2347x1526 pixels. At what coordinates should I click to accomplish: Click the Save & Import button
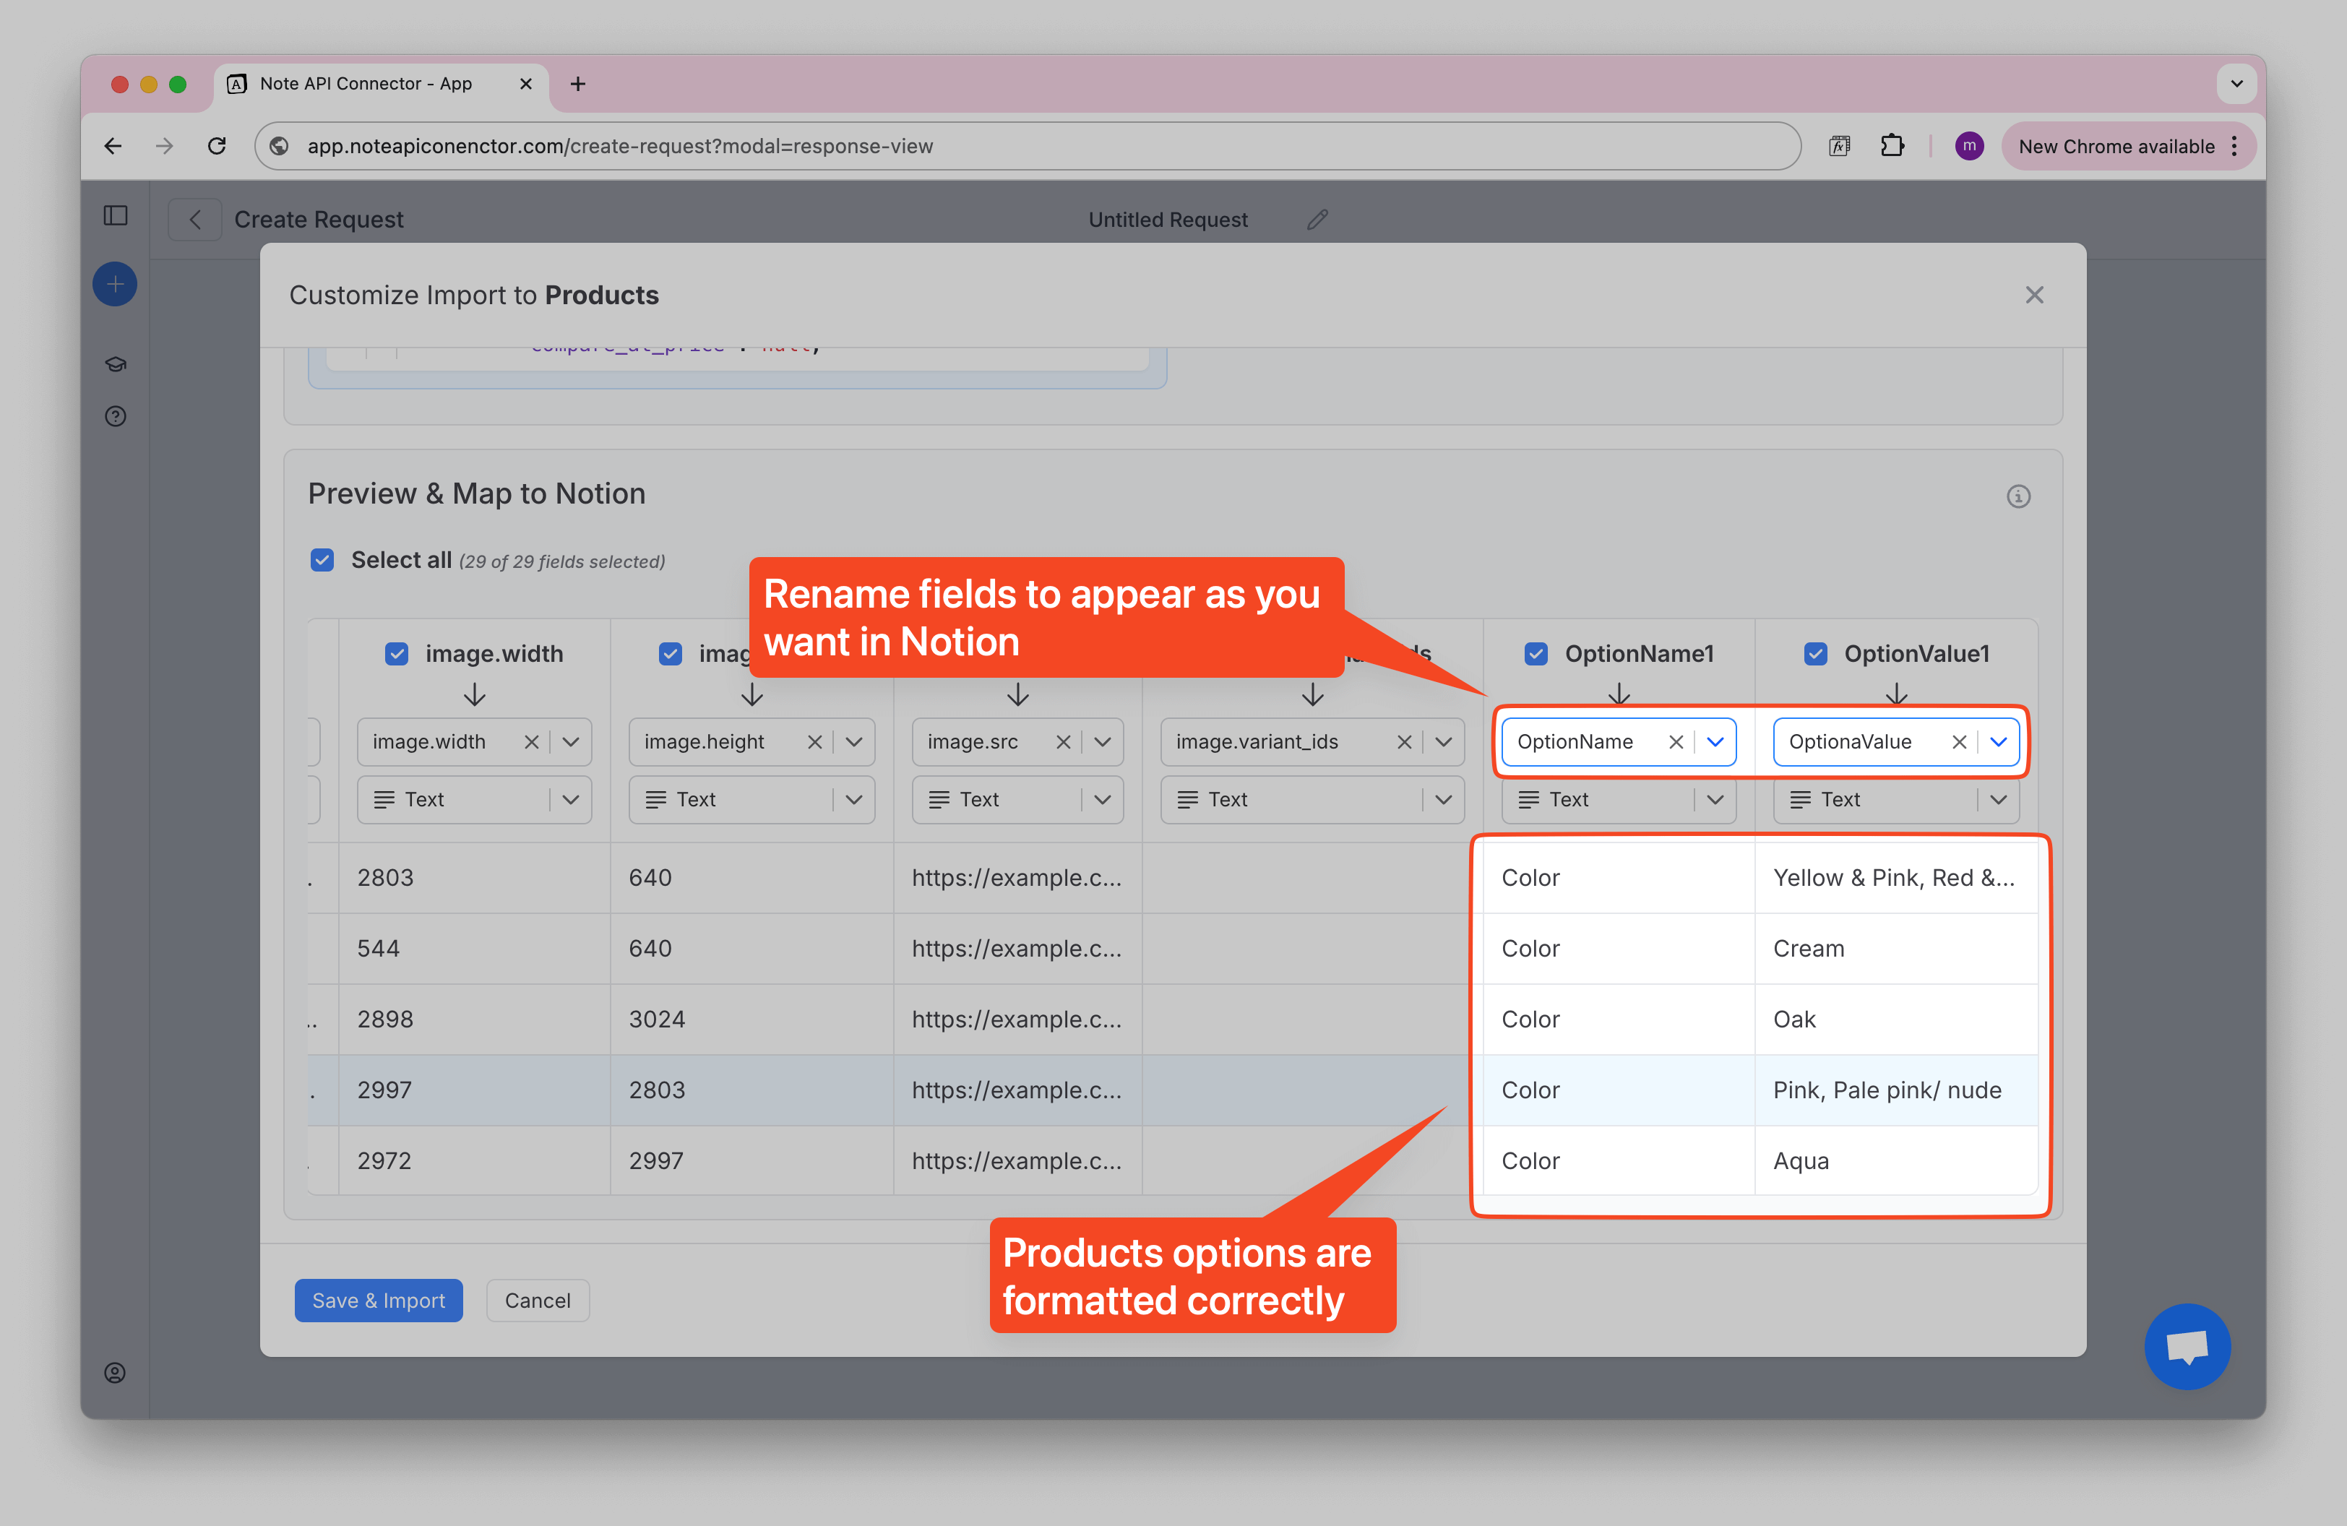point(379,1301)
